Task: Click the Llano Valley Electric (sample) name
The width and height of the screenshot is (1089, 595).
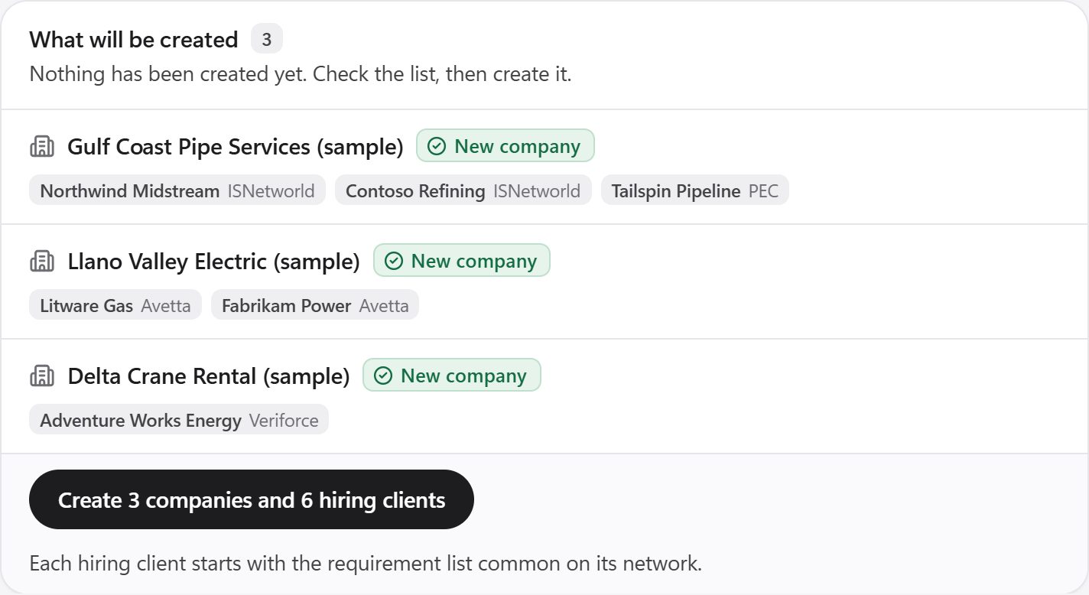Action: [x=214, y=262]
